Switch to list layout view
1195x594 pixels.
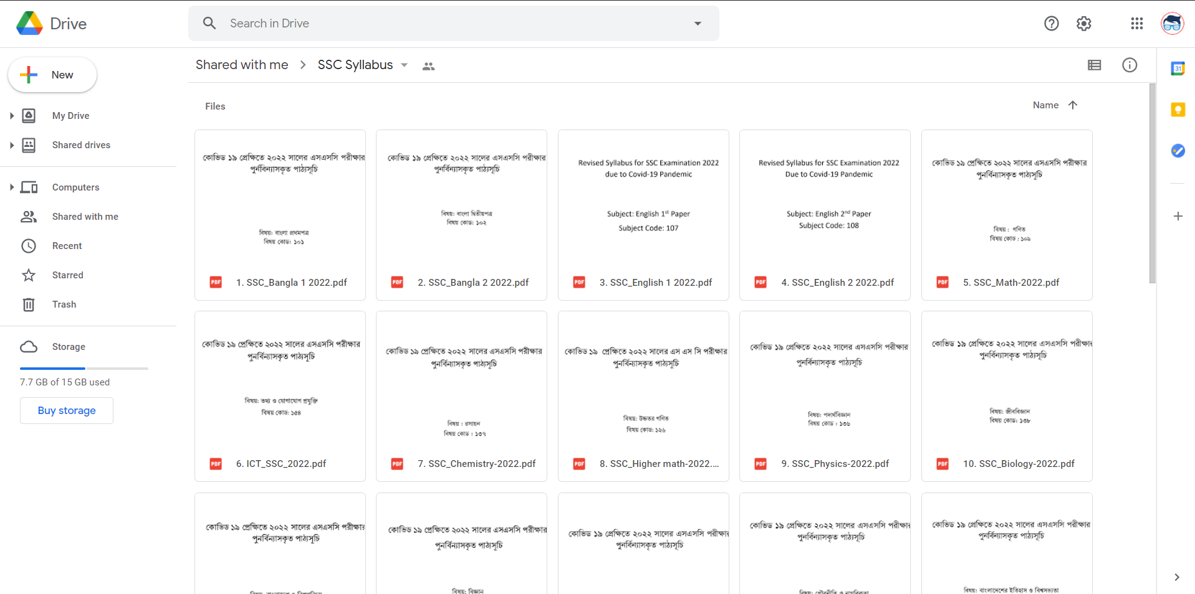[1095, 65]
